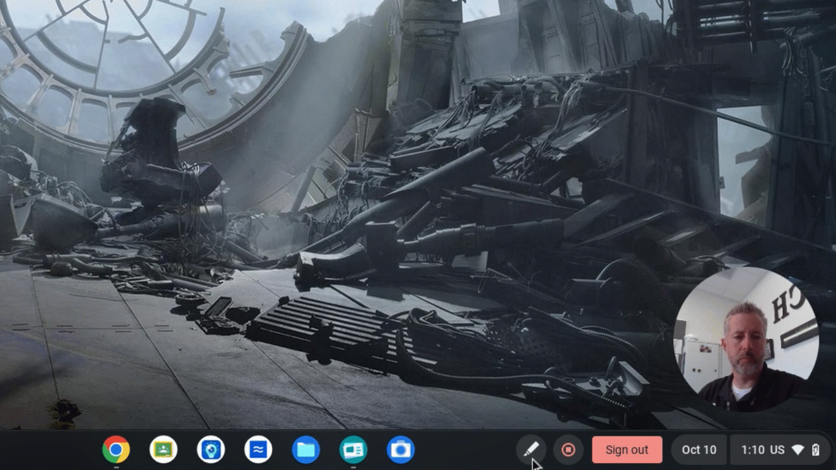Viewport: 836px width, 470px height.
Task: Open the blue wave icon app
Action: point(258,450)
